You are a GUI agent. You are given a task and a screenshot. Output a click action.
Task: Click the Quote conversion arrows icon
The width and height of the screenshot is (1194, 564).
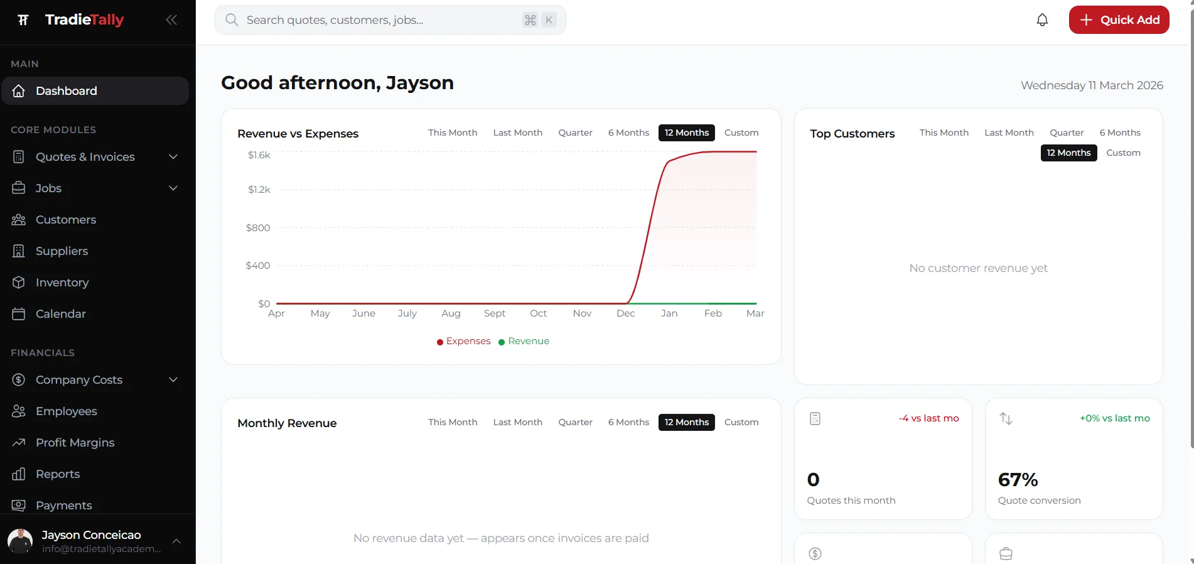1006,419
